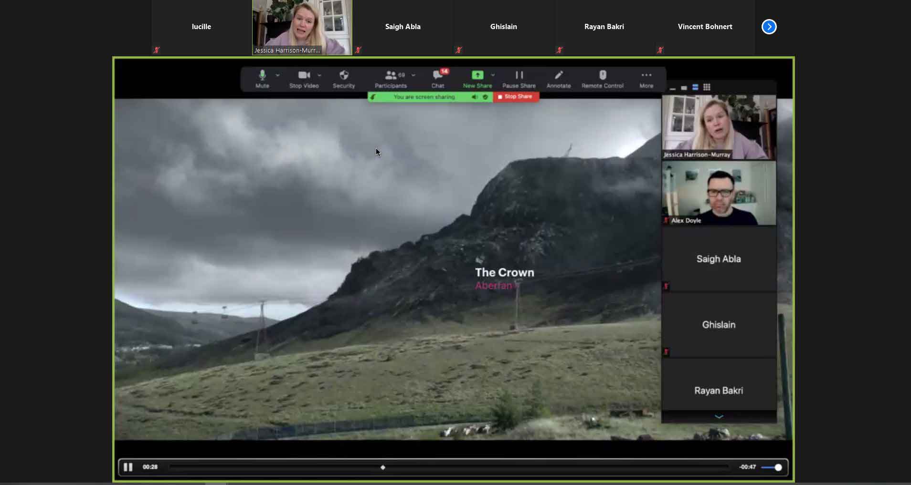Click Jessica Harrison-Murray video in floating panel
This screenshot has height=485, width=911.
pos(719,127)
